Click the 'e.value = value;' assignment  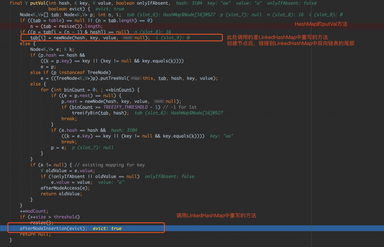[x=72, y=182]
